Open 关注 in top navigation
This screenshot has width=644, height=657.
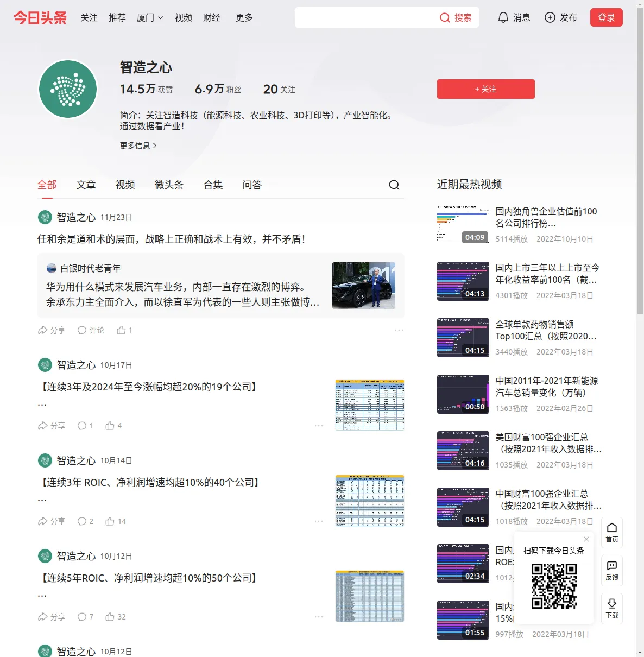click(x=89, y=17)
